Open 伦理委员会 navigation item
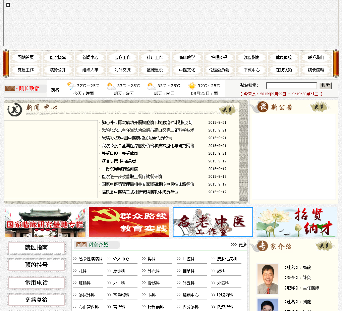The image size is (342, 311). click(219, 70)
